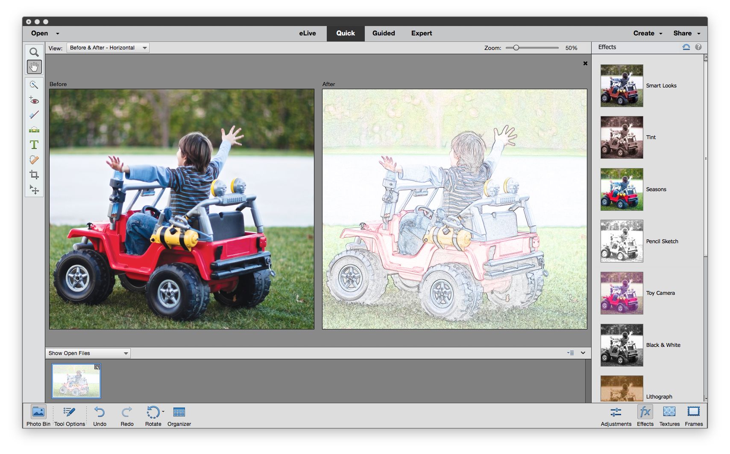Apply the Tint effect

tap(622, 137)
